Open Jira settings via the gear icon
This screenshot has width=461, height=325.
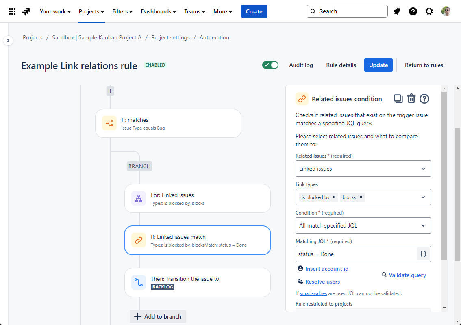tap(429, 11)
